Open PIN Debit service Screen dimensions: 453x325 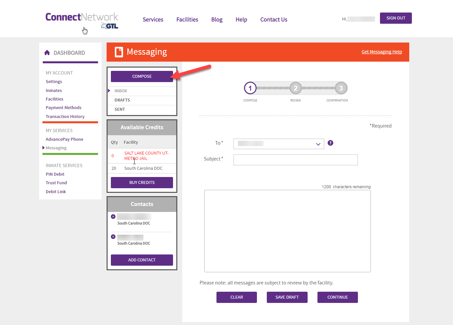[x=55, y=174]
